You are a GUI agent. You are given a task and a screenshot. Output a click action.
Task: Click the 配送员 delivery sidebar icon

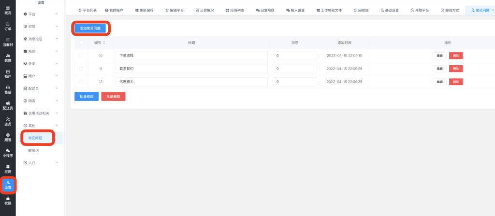8,105
